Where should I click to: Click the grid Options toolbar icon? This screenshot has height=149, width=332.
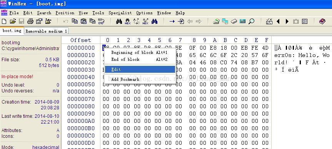pos(305,22)
